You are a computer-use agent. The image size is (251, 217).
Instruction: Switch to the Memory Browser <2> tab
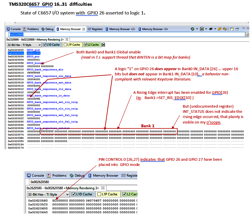(121, 29)
